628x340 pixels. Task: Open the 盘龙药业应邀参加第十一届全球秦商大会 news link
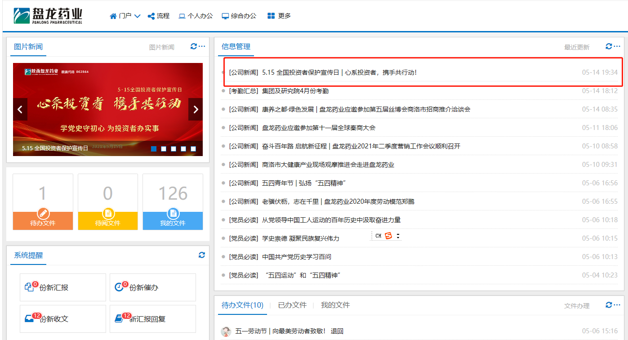(x=319, y=128)
